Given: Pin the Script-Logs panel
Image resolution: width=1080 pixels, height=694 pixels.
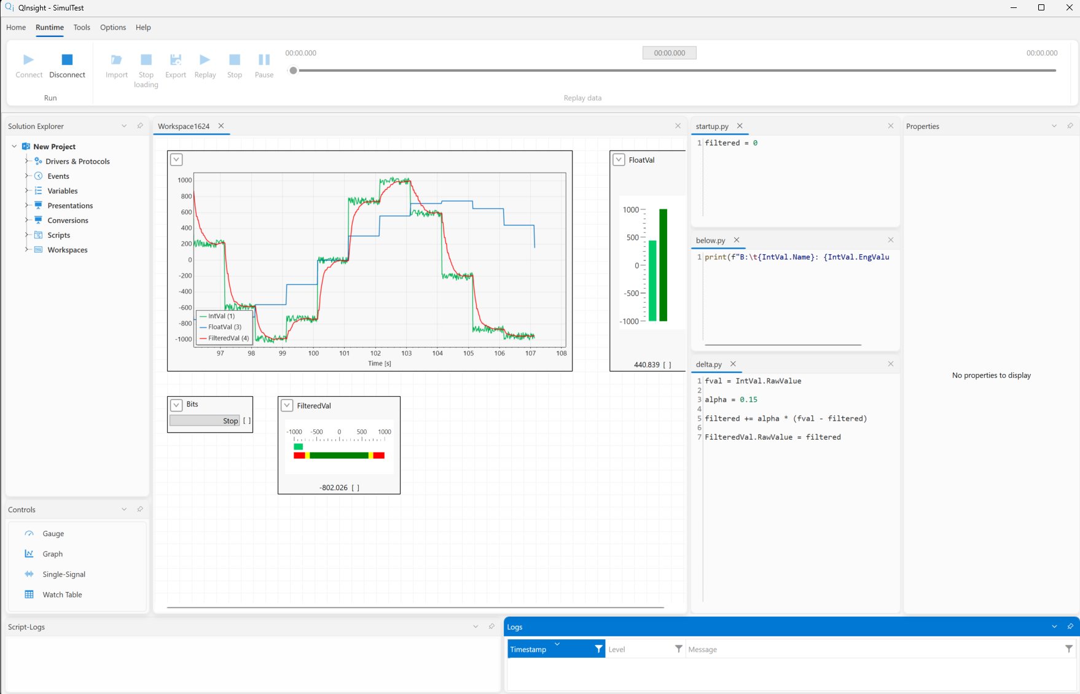Looking at the screenshot, I should [x=491, y=626].
